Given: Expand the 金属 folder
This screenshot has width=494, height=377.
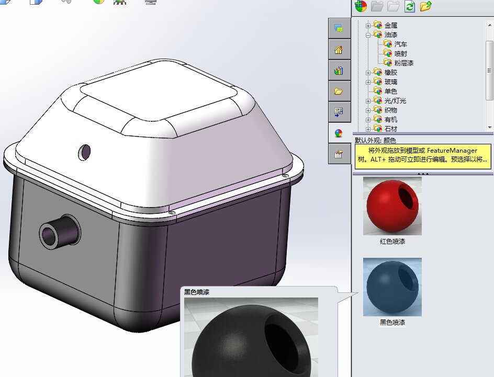Looking at the screenshot, I should pos(368,26).
